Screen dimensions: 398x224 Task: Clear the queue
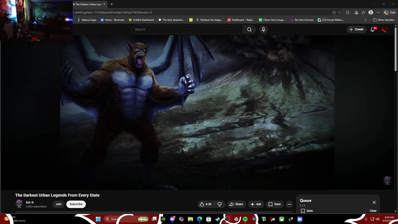pyautogui.click(x=373, y=211)
